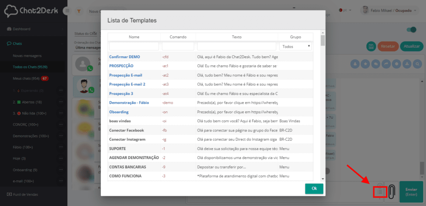Viewport: 426px width, 206px height.
Task: Click the circle status icon in chat toolbar
Action: point(397,64)
